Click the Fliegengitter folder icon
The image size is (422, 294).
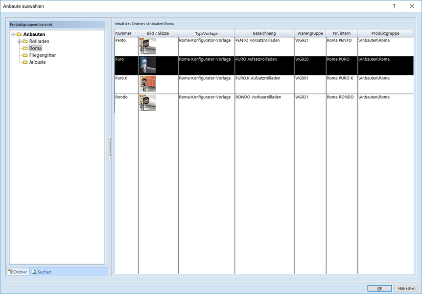tap(25, 55)
